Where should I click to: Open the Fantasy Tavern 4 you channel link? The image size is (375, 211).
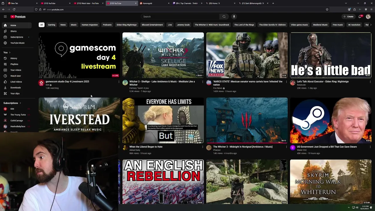[139, 88]
